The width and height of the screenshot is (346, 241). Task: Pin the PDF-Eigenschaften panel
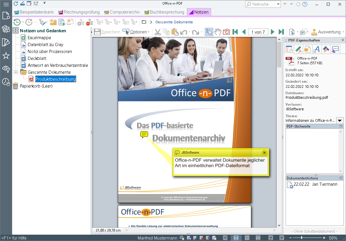pyautogui.click(x=343, y=40)
